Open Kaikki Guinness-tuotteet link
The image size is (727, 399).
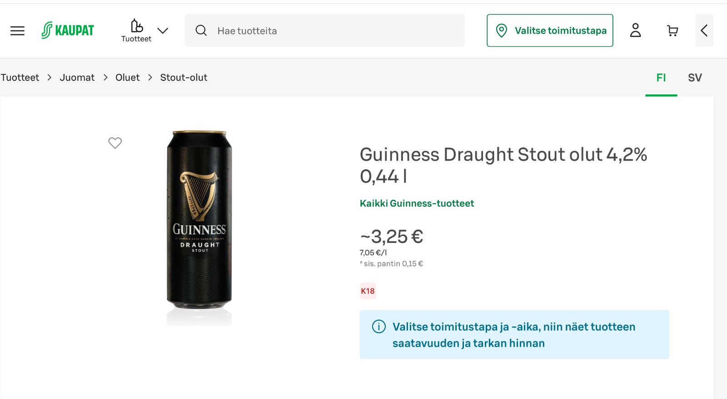point(417,203)
